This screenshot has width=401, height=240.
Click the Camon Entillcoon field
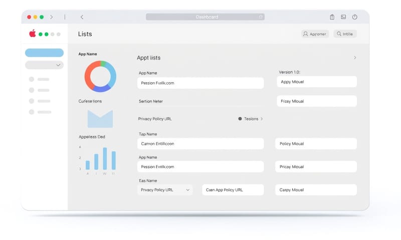pyautogui.click(x=200, y=144)
